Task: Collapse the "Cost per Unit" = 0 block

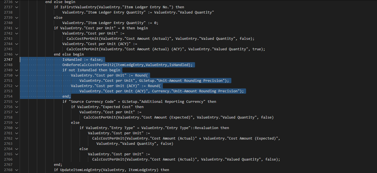Action: coord(17,28)
